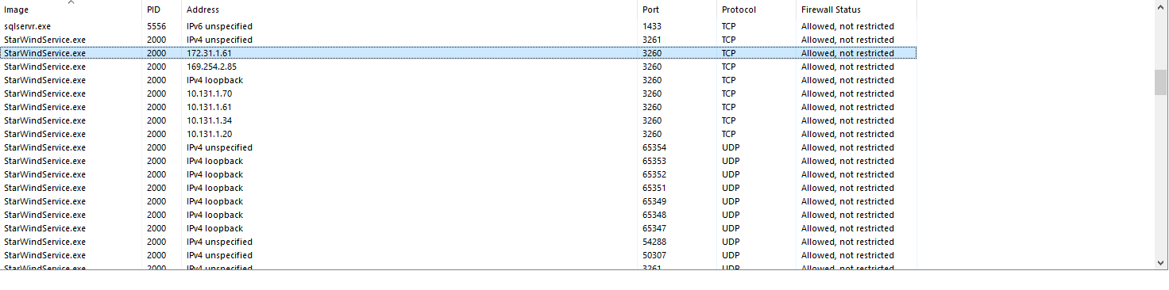Click the UDP port 65348 cell
The height and width of the screenshot is (290, 1169).
click(x=654, y=215)
